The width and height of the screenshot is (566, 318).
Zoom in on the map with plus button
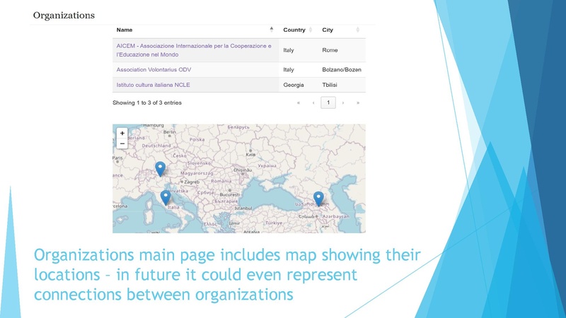pyautogui.click(x=122, y=133)
